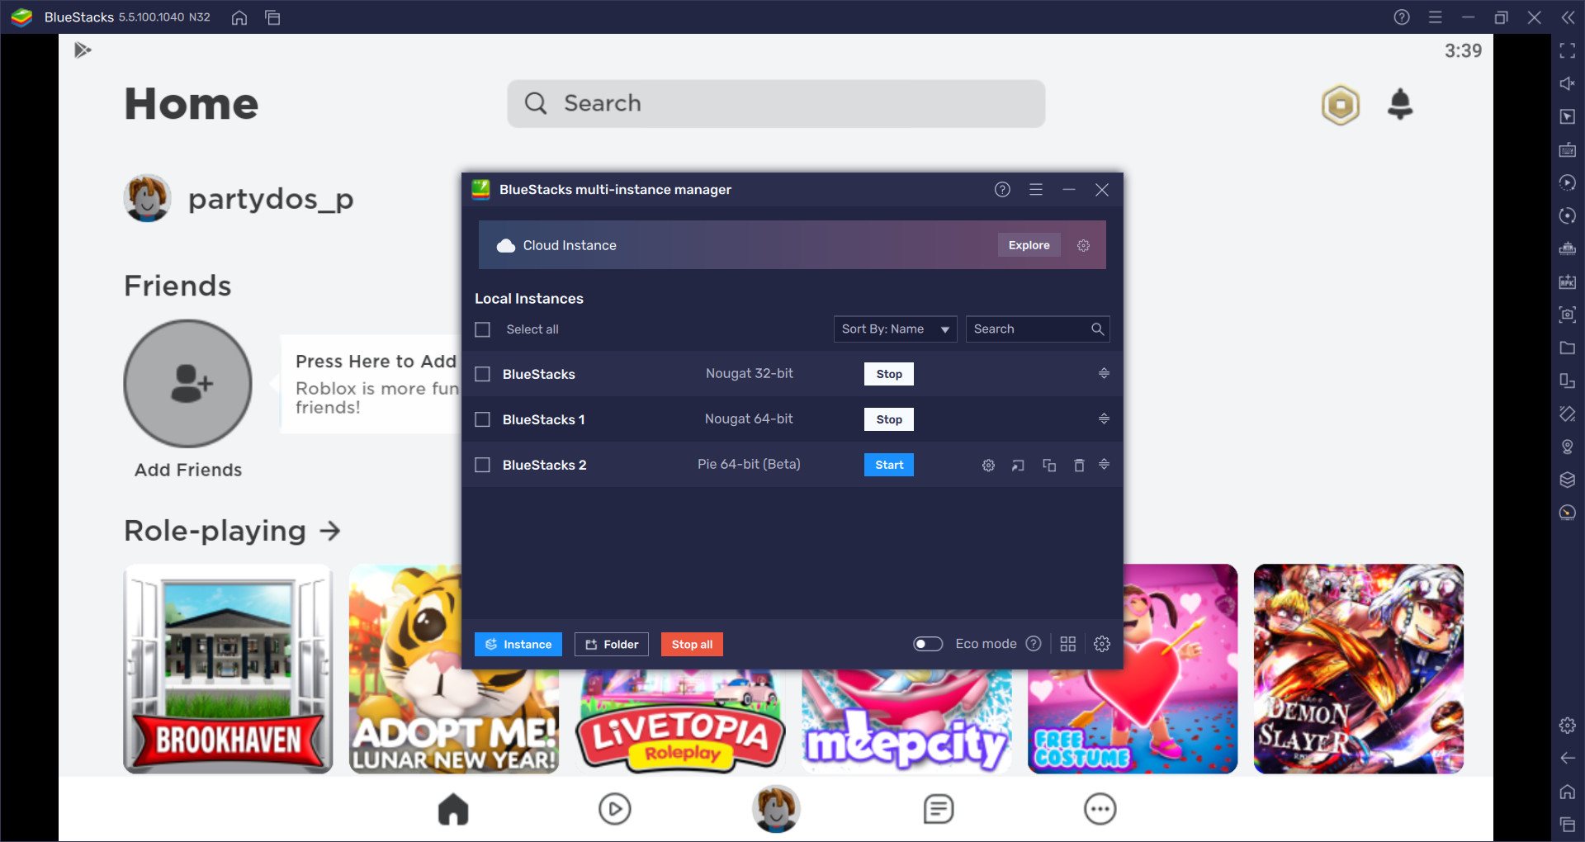Open BlueStacks home screen icon in title bar
The image size is (1585, 842).
click(x=239, y=17)
